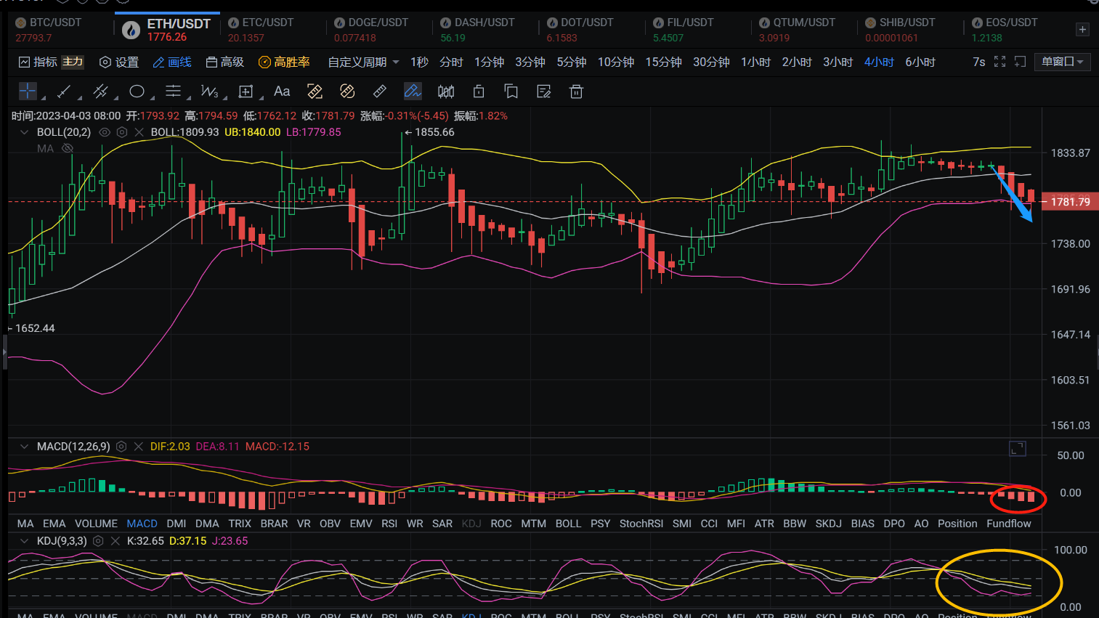Select the 1小时 timeframe
Screen dimensions: 1099x618
click(755, 62)
